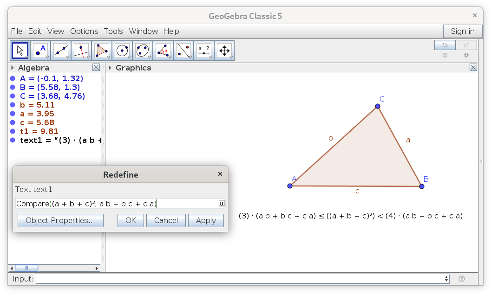Select the Angle tool

click(163, 50)
